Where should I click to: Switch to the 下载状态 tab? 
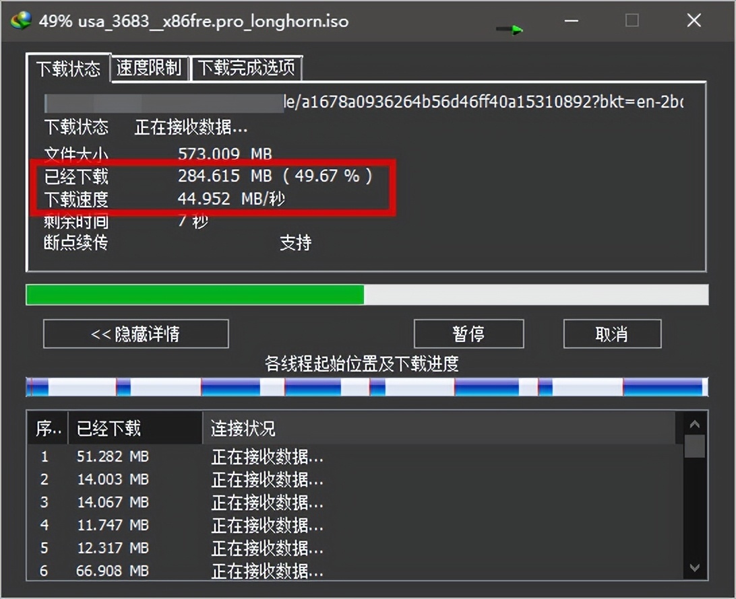pos(69,69)
